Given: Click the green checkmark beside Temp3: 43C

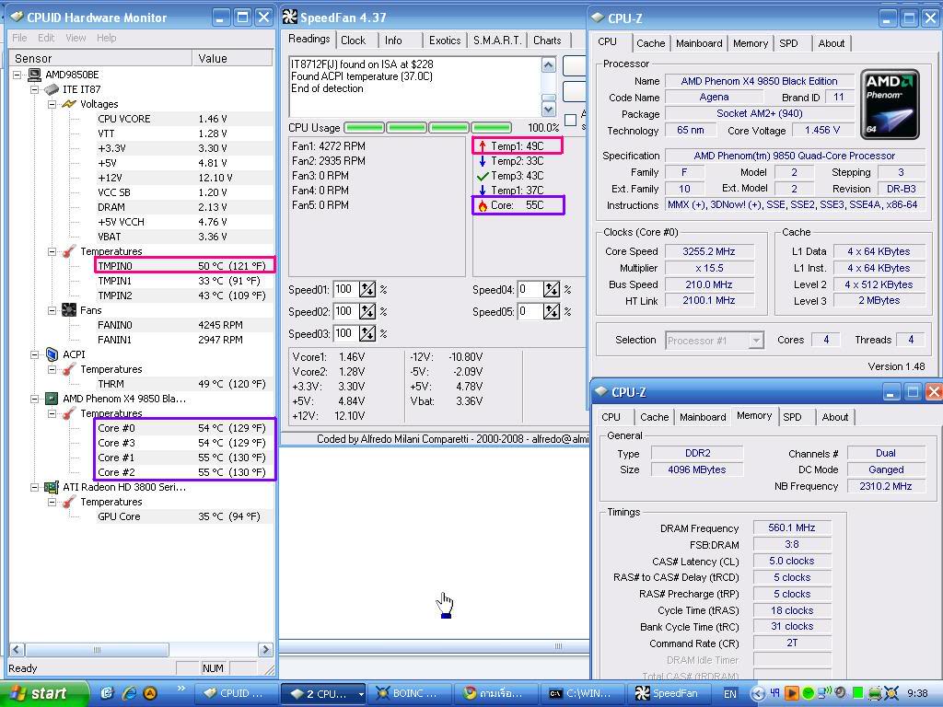Looking at the screenshot, I should (x=483, y=176).
